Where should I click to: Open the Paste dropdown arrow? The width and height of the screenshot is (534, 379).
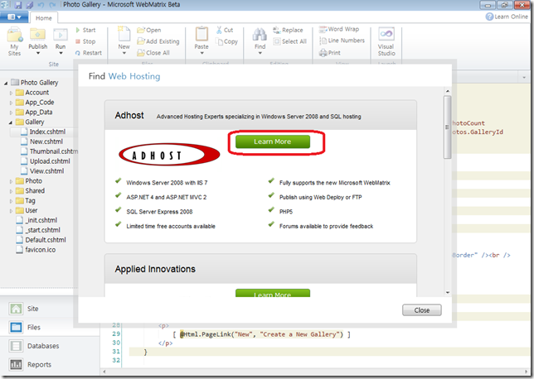click(x=201, y=53)
